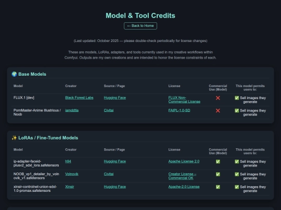Open Hugging Face link in ip-adapter-faceid row

[x=115, y=161]
